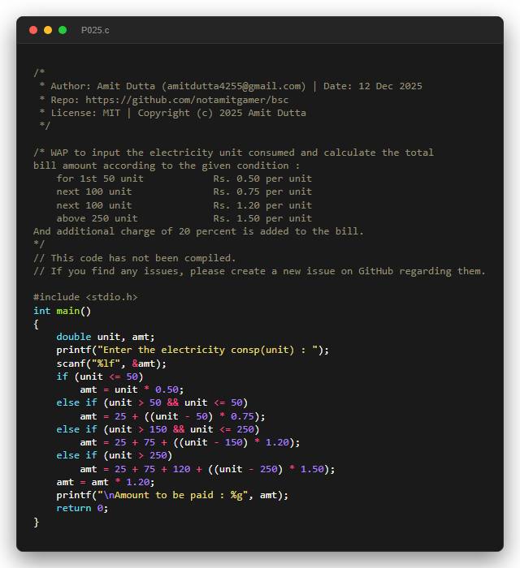Click the 'amt = 25 + 75 + ((unit - 150) * 1.20);' statement
Image resolution: width=520 pixels, height=568 pixels.
click(x=190, y=442)
